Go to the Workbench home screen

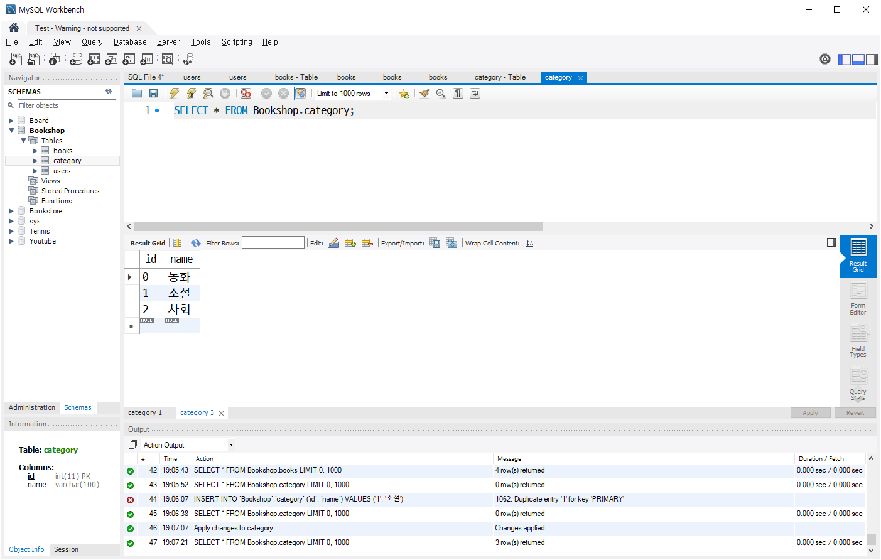pos(14,28)
